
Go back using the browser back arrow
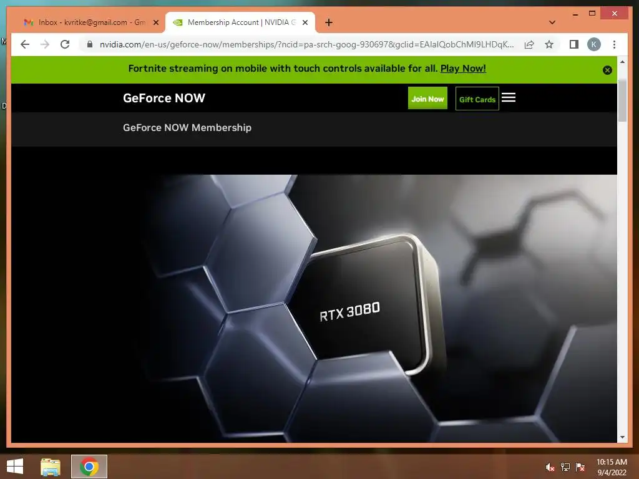tap(25, 44)
